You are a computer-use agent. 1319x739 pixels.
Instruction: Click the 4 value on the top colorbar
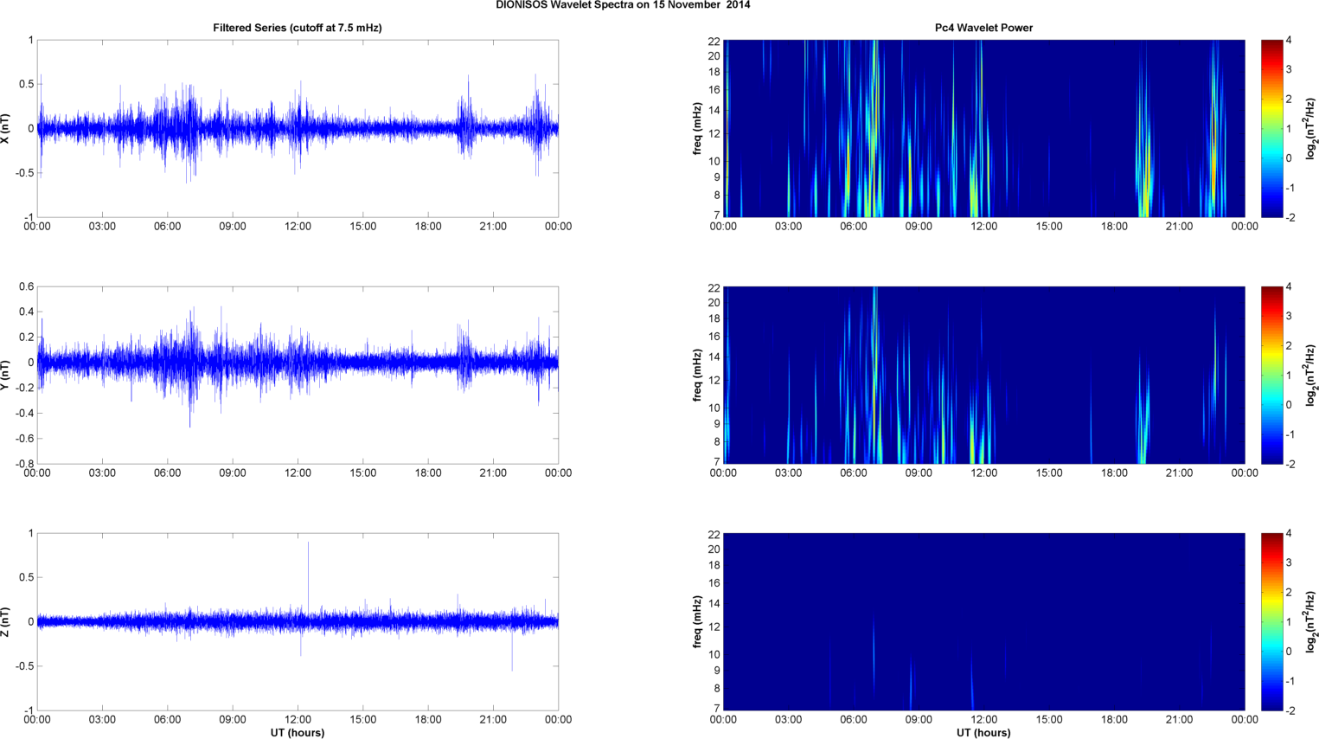[x=1289, y=41]
